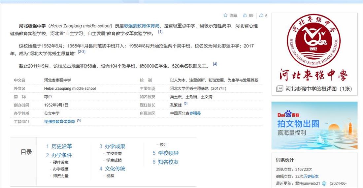
Task: Jump to subsection 师资力量
Action: (x=61, y=176)
